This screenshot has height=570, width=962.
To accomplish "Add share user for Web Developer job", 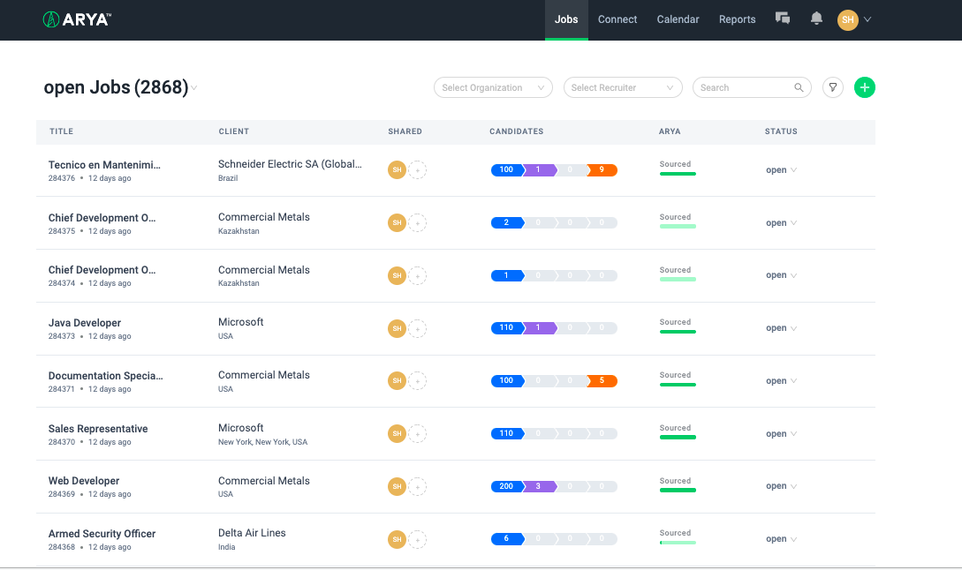I will (x=417, y=487).
